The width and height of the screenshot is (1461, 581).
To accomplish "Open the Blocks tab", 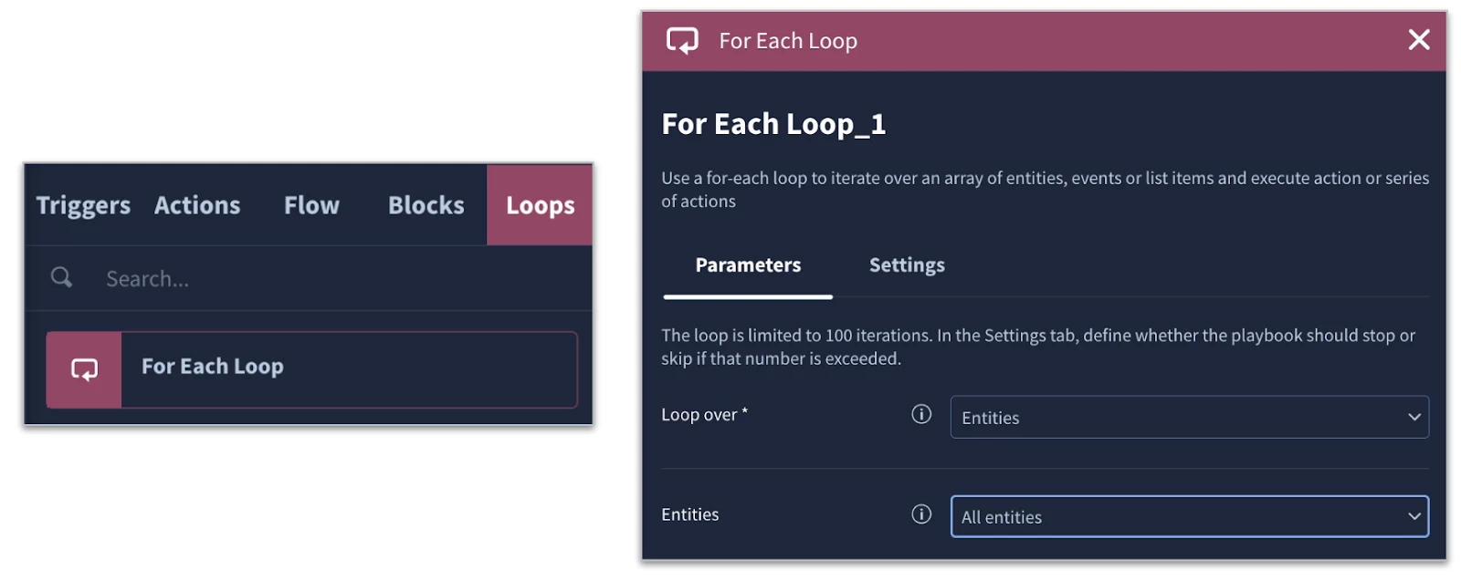I will [426, 205].
